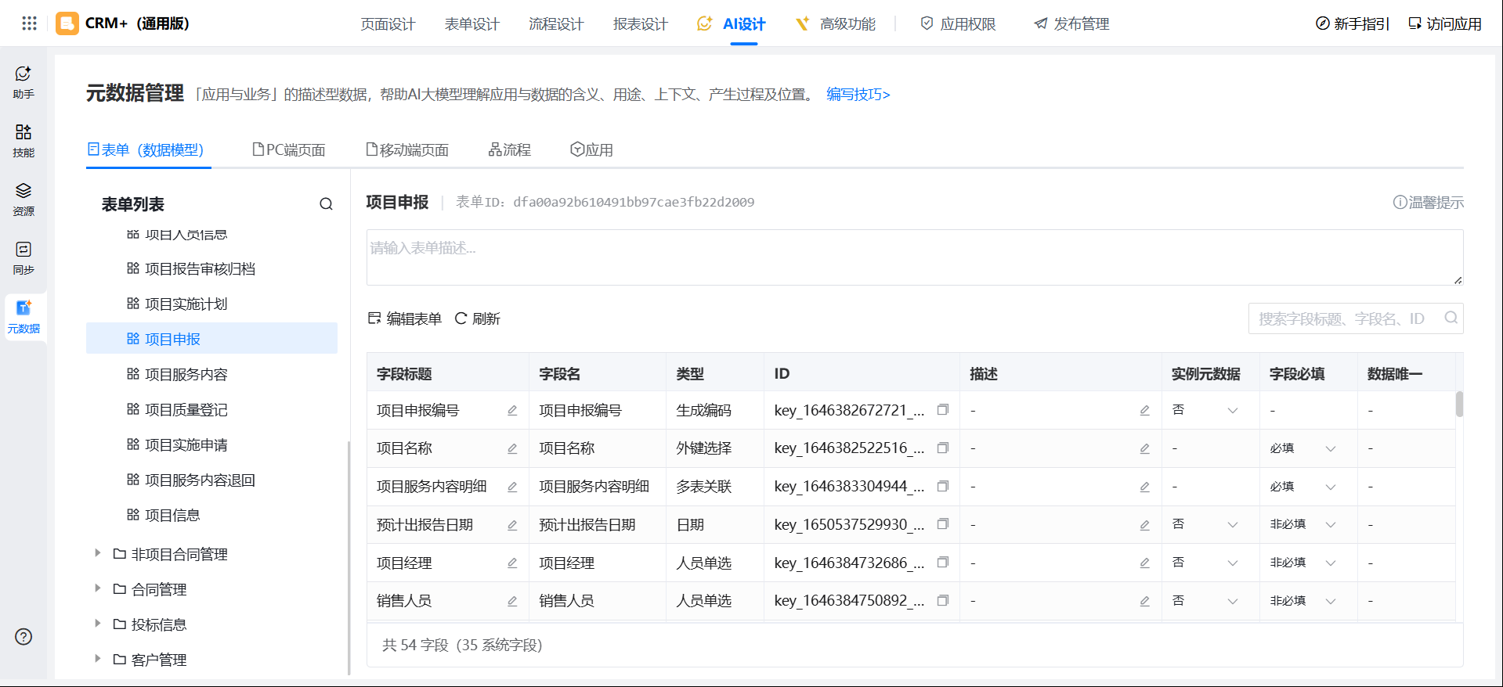Click the app grid launcher icon
The height and width of the screenshot is (687, 1503).
pos(30,23)
